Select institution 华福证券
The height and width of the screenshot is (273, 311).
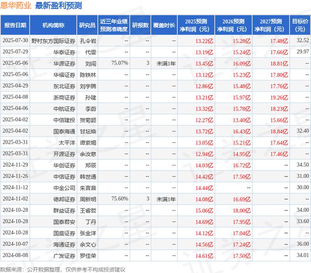(x=64, y=75)
